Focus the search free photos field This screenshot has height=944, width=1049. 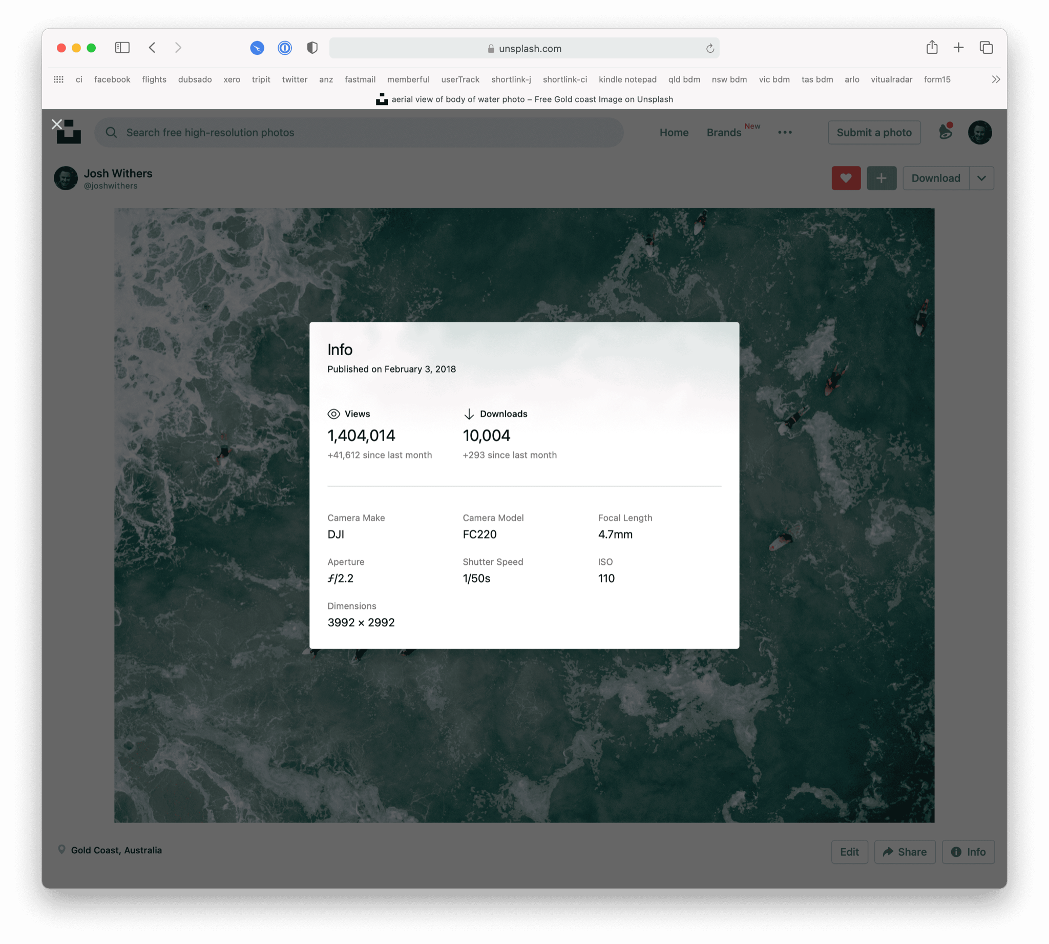pyautogui.click(x=363, y=132)
